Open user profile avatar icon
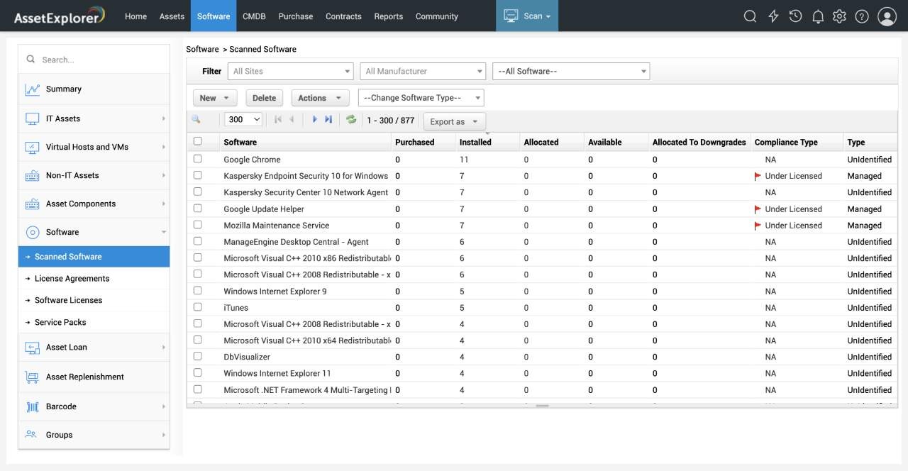 [887, 16]
